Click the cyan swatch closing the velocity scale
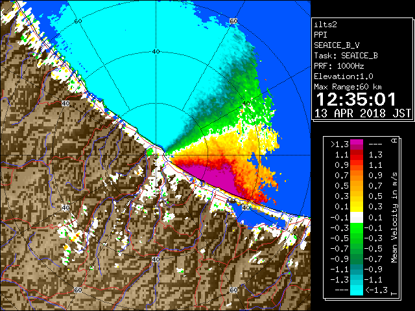 tap(357, 290)
